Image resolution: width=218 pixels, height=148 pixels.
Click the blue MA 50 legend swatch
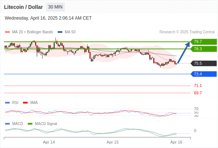[x=60, y=32]
